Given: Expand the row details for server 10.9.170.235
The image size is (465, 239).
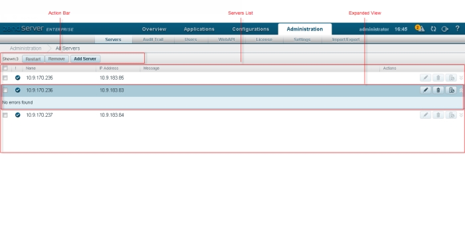Looking at the screenshot, I should (x=461, y=78).
